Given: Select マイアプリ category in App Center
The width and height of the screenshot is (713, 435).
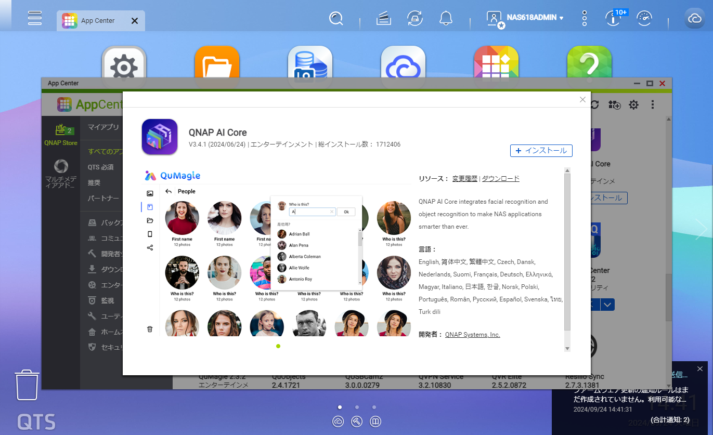Looking at the screenshot, I should [x=103, y=127].
